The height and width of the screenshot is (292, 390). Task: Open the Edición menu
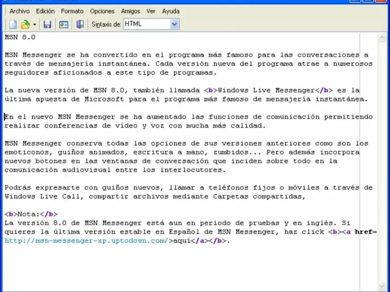point(45,11)
